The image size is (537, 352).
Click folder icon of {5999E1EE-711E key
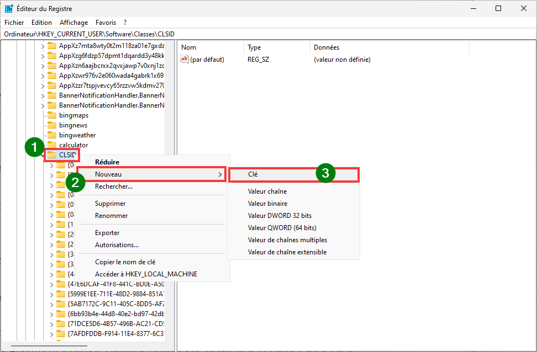pos(61,294)
